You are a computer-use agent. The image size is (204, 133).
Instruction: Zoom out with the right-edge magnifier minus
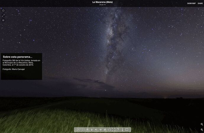coord(202,130)
